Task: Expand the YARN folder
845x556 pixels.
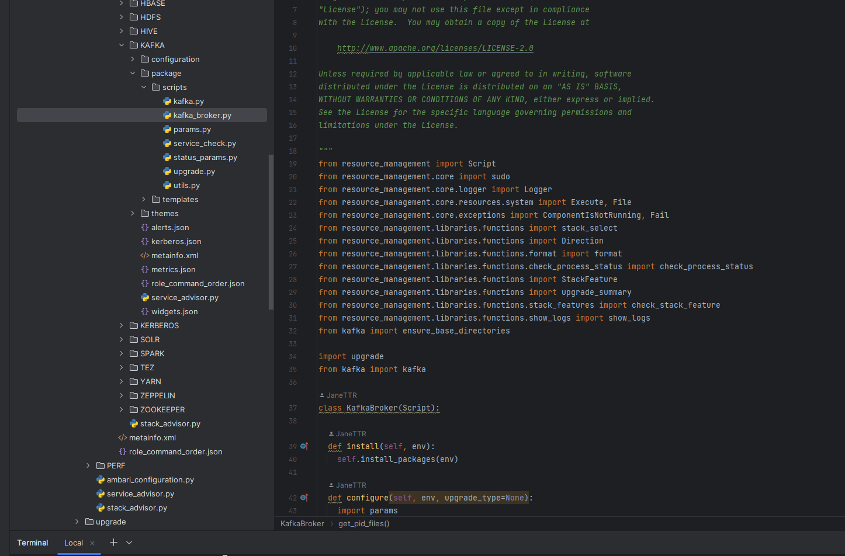Action: (x=122, y=381)
